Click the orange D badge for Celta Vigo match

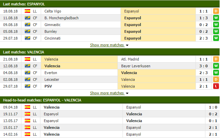(216, 11)
